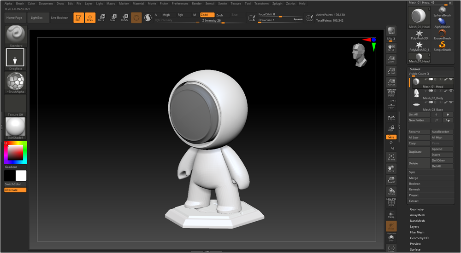Select the Move transform tool in top toolbar

click(101, 17)
